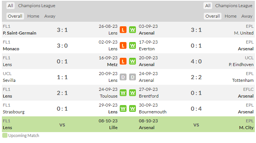The image size is (256, 143).
Task: Select the left All competitions filter
Action: coord(11,6)
